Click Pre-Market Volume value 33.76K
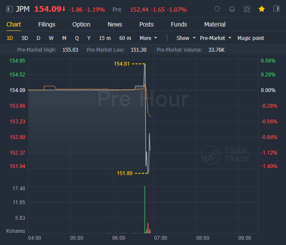 click(217, 50)
